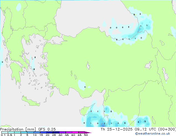Click the legend value label '10'
Image resolution: width=176 pixels, height=136 pixels.
pyautogui.click(x=35, y=135)
